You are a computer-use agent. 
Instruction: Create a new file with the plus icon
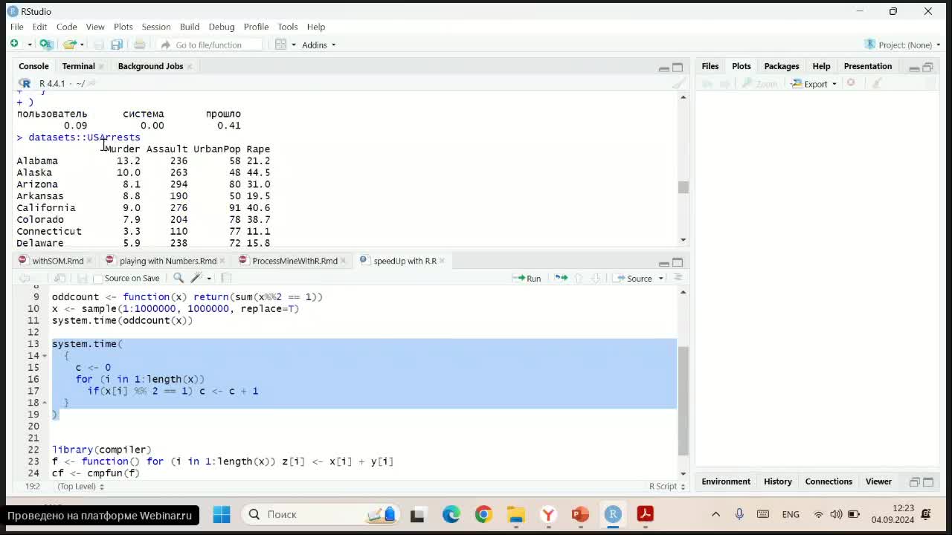pyautogui.click(x=14, y=45)
